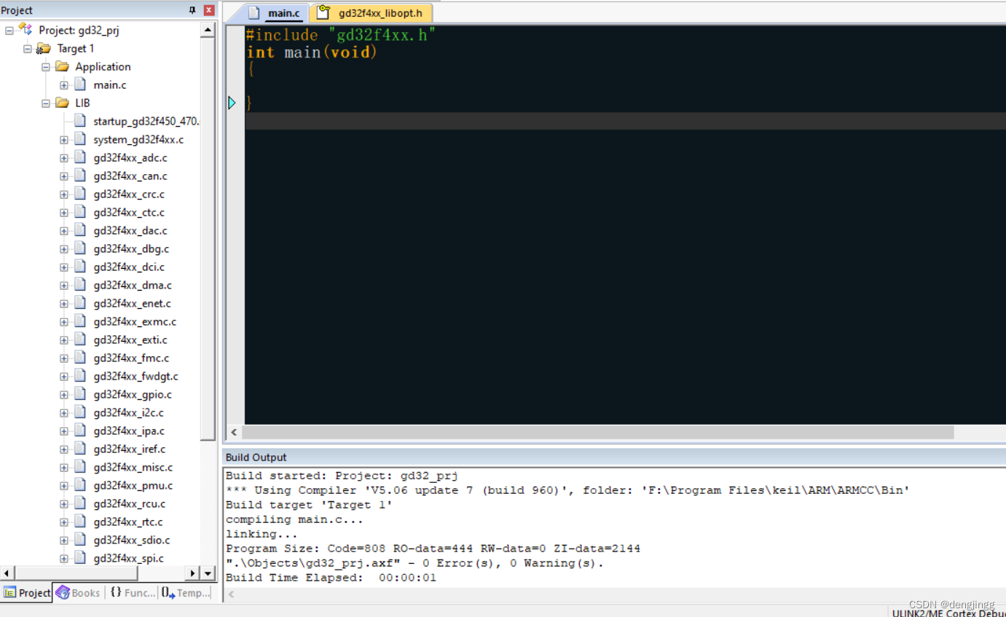Screen dimensions: 1006x617
Task: Expand the gd32f4xx_can.c node
Action: tap(64, 176)
